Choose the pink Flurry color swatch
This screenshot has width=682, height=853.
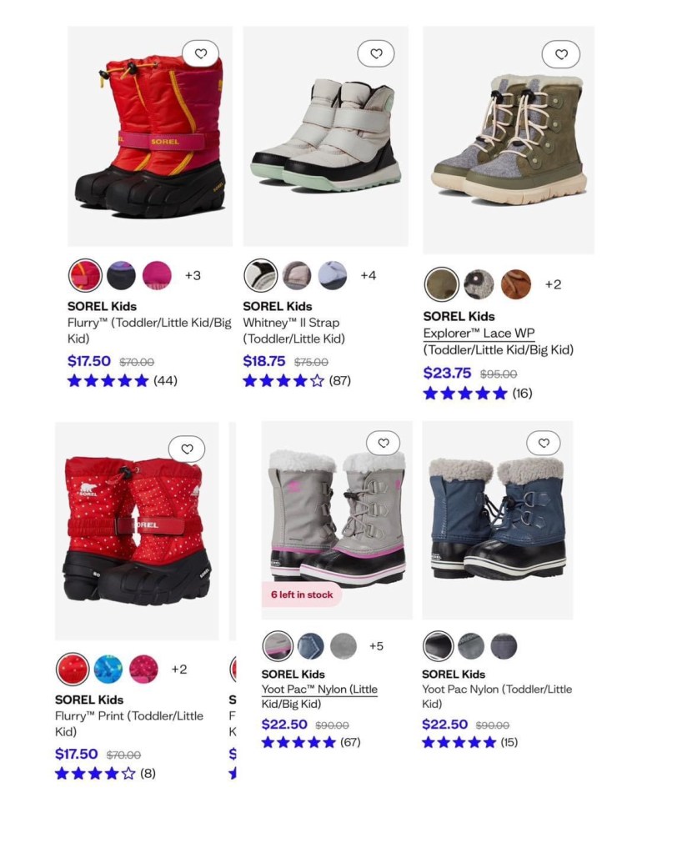158,275
